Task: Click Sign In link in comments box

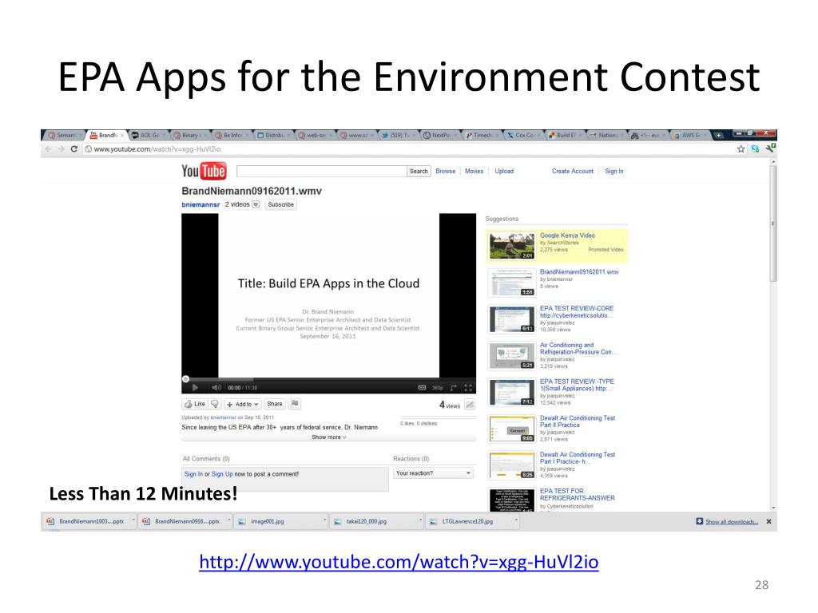Action: [193, 474]
